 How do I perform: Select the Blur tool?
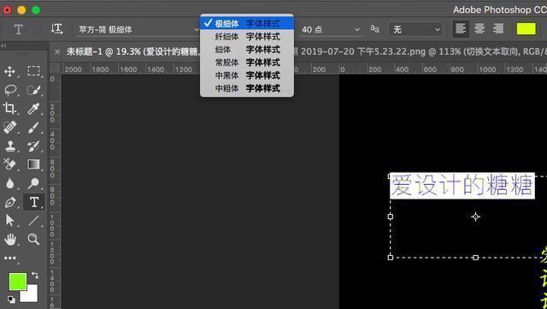point(9,183)
